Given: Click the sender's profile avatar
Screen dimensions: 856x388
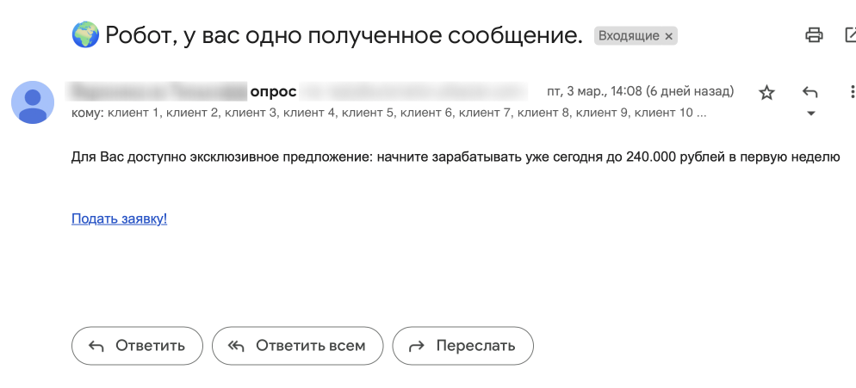Looking at the screenshot, I should coord(32,102).
